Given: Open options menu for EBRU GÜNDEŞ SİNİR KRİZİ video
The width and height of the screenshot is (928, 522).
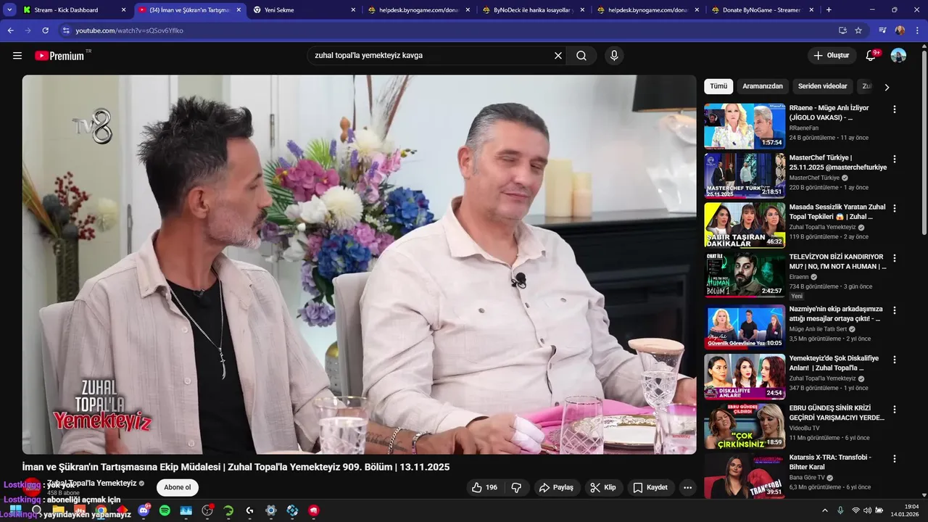Looking at the screenshot, I should pyautogui.click(x=895, y=409).
